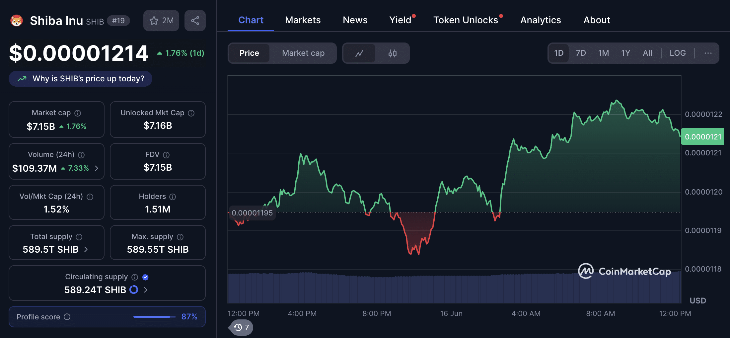730x338 pixels.
Task: Select the line chart icon
Action: tap(359, 53)
